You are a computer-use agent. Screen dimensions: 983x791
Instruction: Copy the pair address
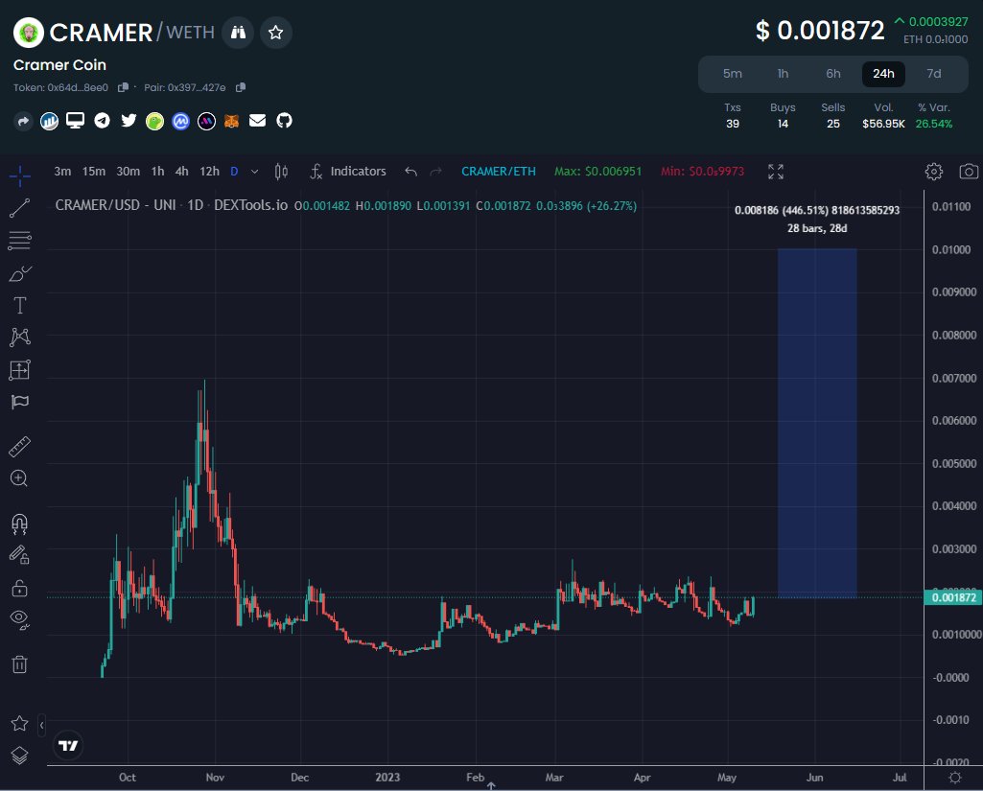241,87
